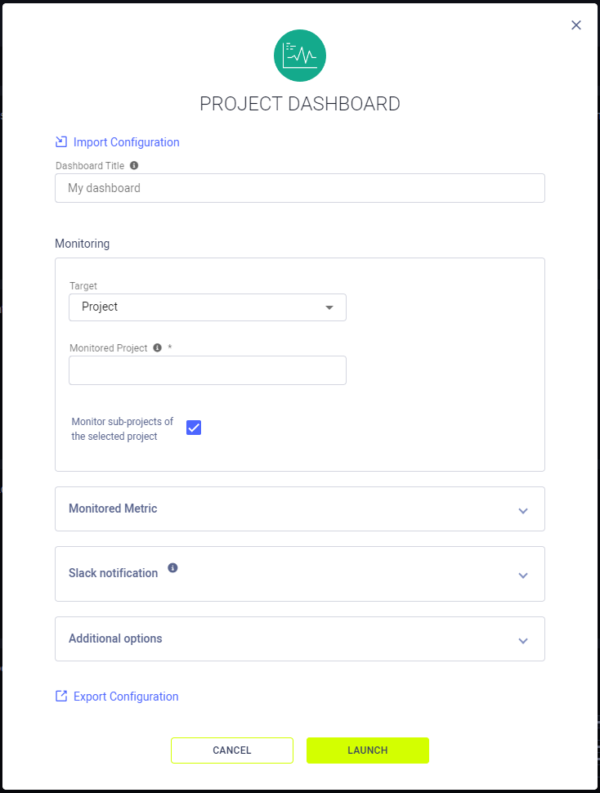Click the dropdown arrow of the Target selector

[329, 307]
